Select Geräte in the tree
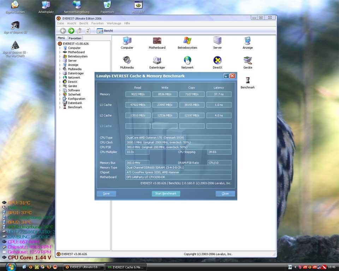This screenshot has width=339, height=271. (x=72, y=86)
